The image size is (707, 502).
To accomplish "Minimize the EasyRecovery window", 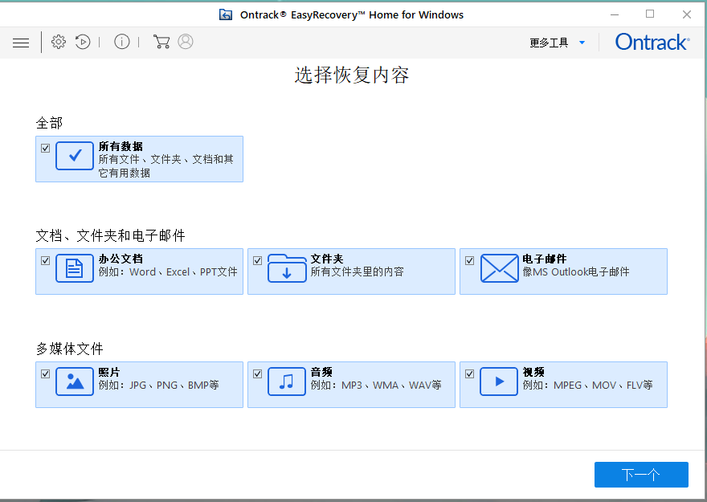I will (x=615, y=15).
